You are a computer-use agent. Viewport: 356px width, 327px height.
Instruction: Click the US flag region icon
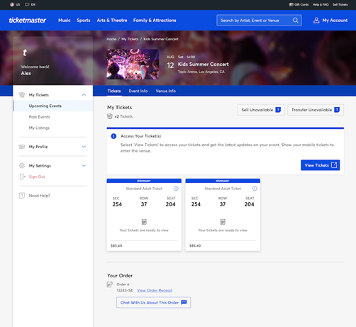(12, 4)
